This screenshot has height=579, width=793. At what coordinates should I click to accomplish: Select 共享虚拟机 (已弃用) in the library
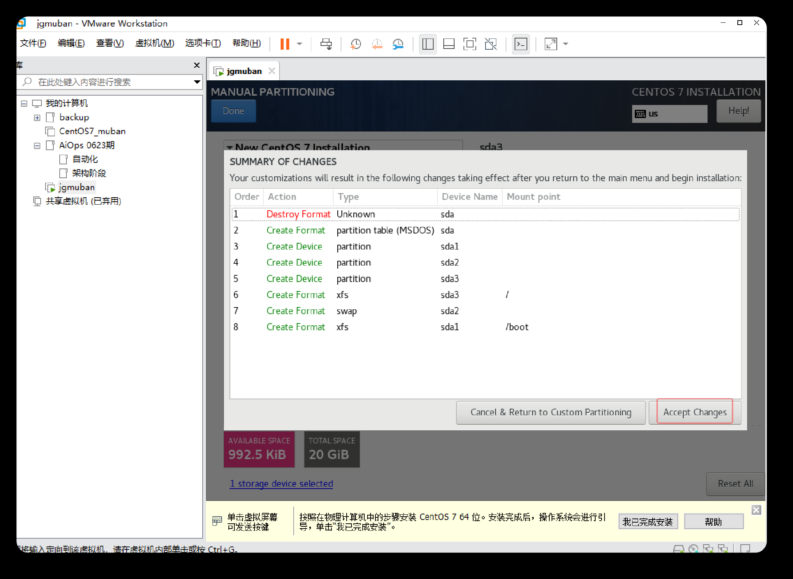coord(83,201)
